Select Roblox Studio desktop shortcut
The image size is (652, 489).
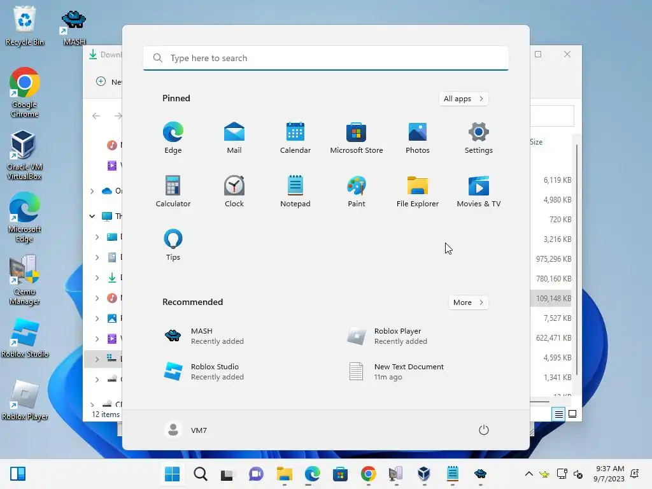25,337
